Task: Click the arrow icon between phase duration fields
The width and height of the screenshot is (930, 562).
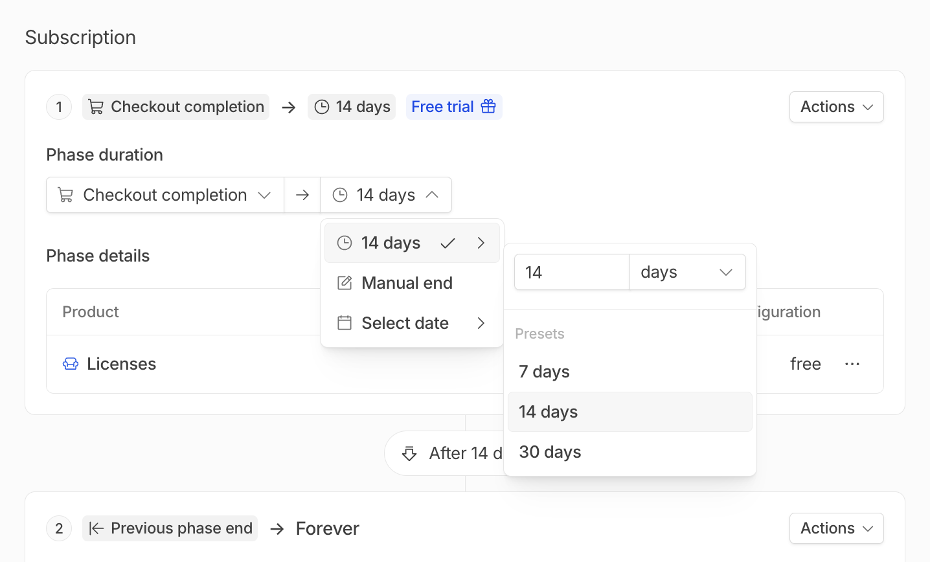Action: (x=302, y=195)
